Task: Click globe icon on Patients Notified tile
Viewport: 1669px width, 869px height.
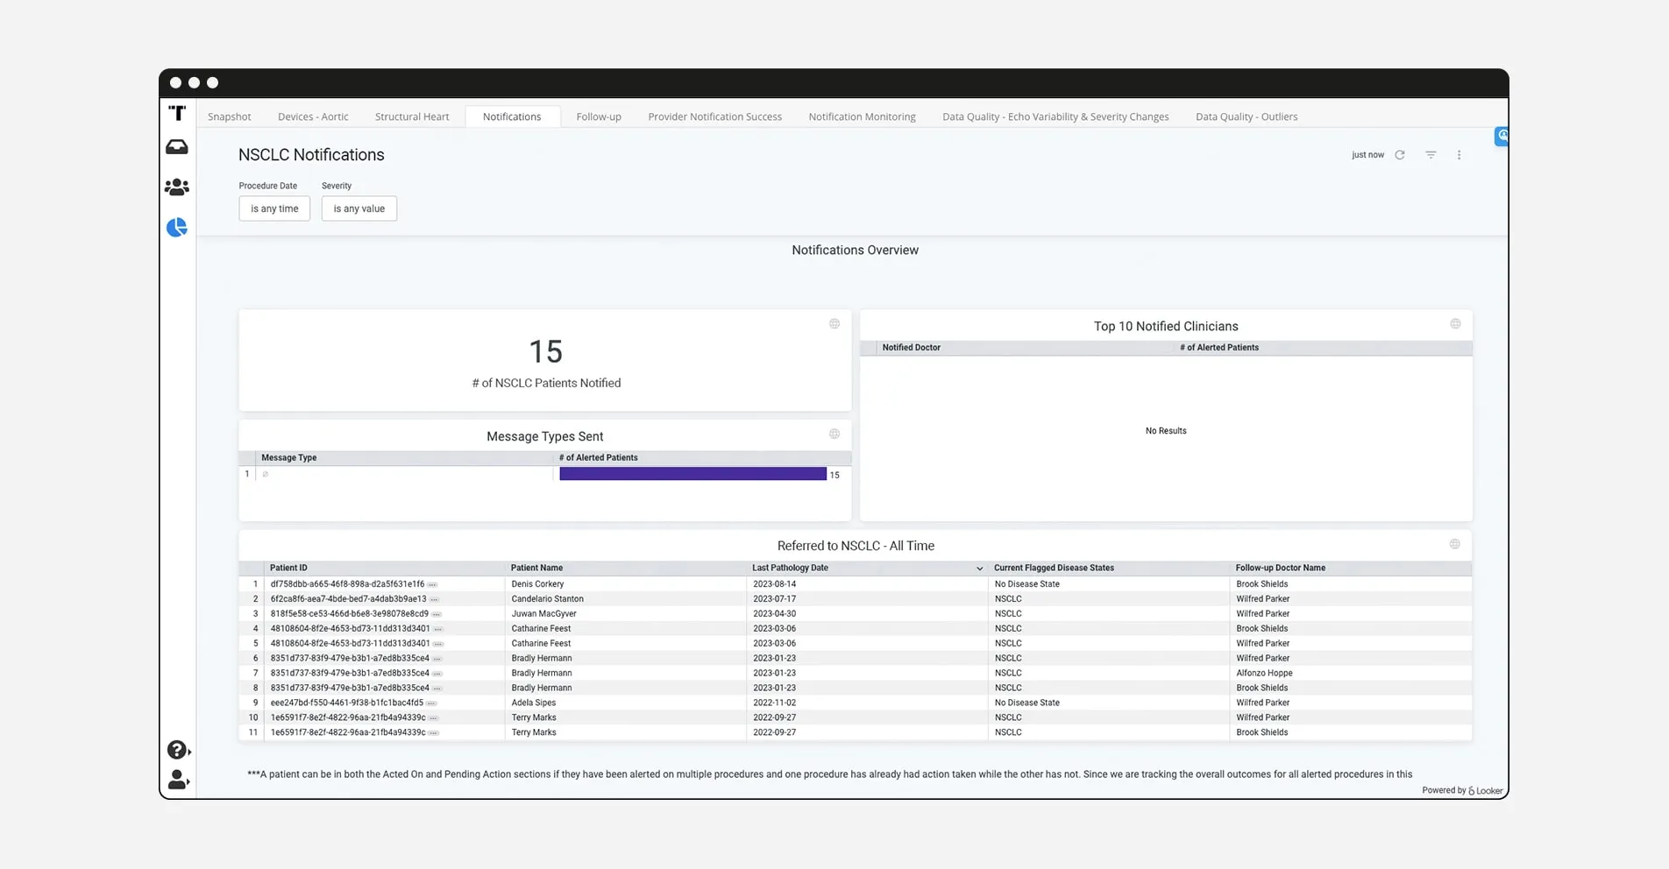Action: [x=834, y=324]
